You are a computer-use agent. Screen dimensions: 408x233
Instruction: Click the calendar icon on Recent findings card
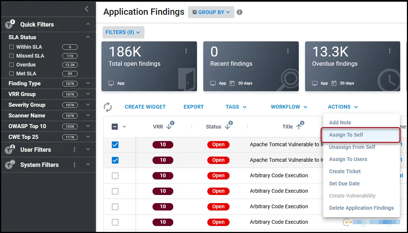click(232, 83)
